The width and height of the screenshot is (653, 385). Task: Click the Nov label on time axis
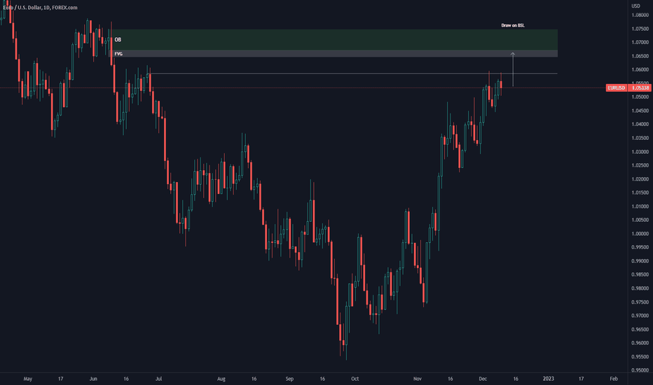click(418, 379)
